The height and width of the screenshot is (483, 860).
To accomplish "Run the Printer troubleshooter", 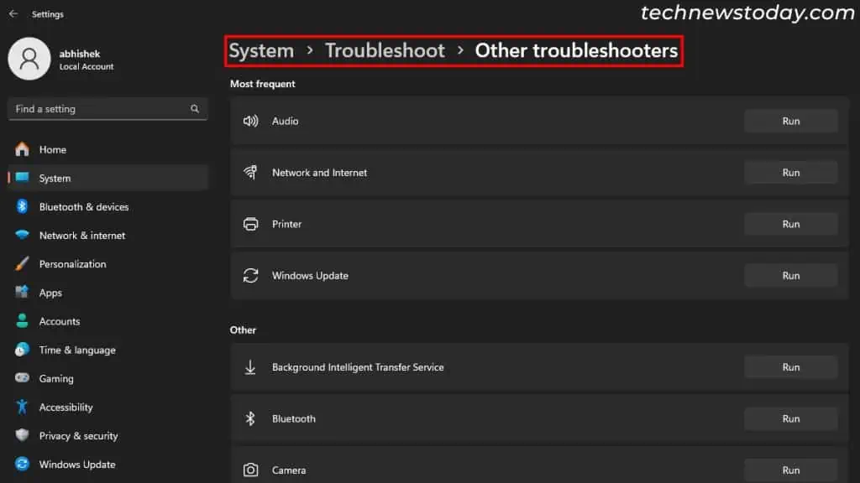I will pos(791,224).
